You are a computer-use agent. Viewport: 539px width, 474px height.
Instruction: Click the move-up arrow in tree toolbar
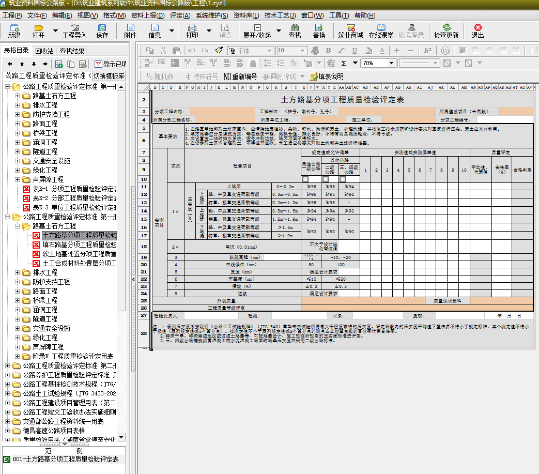[22, 64]
